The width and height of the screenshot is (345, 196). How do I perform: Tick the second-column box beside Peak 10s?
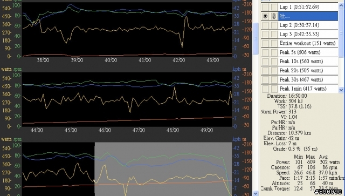pos(274,62)
